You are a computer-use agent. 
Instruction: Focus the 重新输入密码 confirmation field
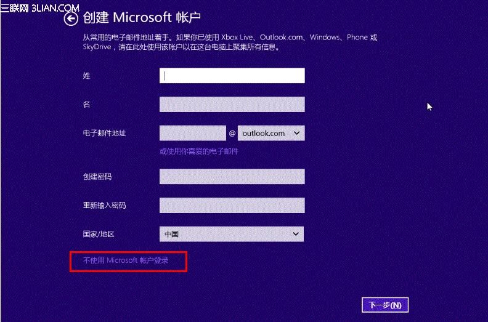coord(232,205)
